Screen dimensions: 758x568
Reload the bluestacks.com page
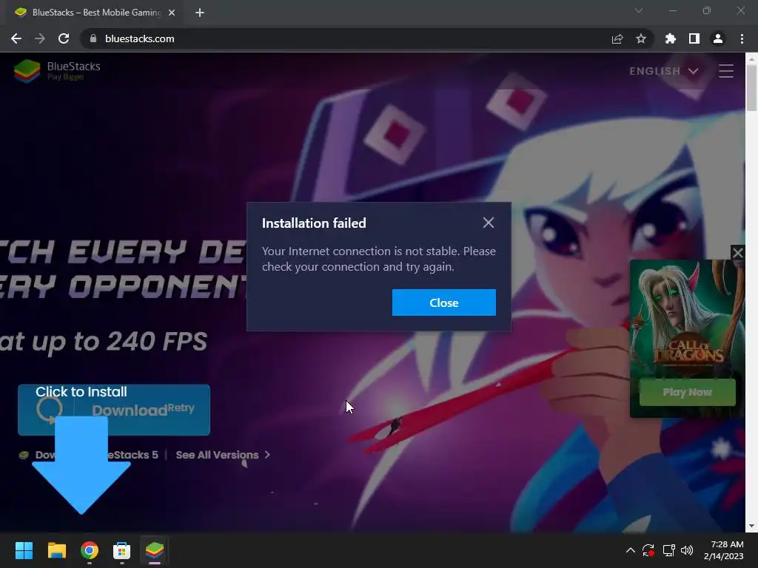point(64,38)
